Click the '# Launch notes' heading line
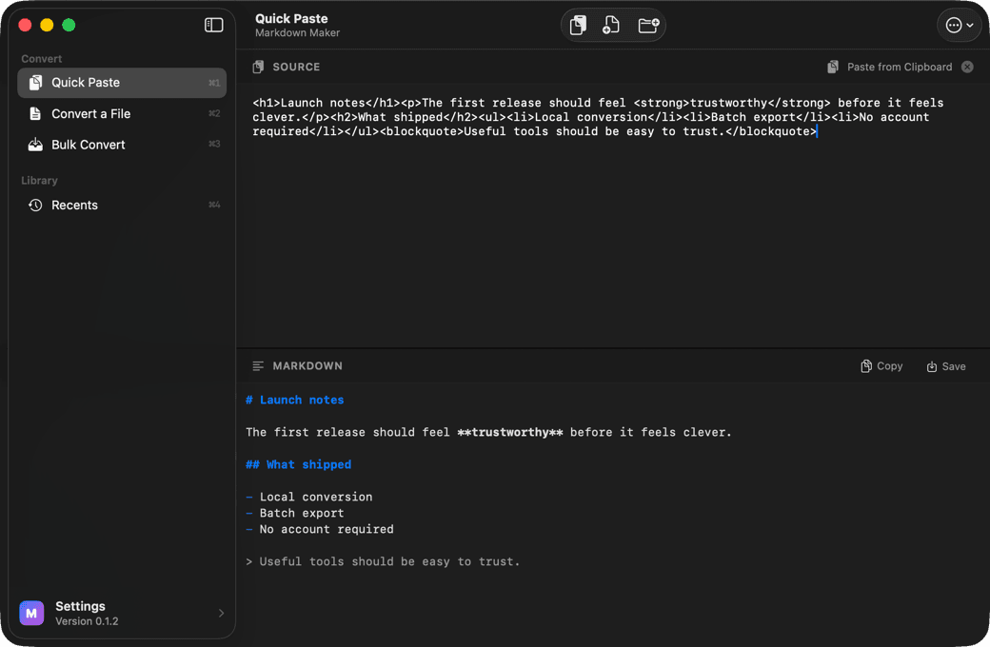The width and height of the screenshot is (990, 647). click(295, 401)
